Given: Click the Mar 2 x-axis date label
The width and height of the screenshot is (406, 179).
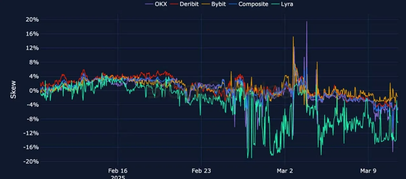Looking at the screenshot, I should pos(285,171).
